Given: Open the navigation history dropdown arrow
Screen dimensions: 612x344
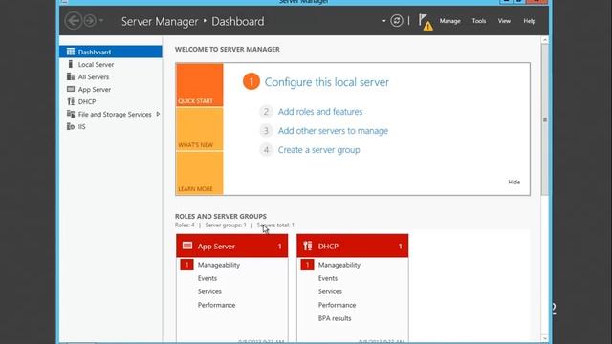Looking at the screenshot, I should 101,21.
